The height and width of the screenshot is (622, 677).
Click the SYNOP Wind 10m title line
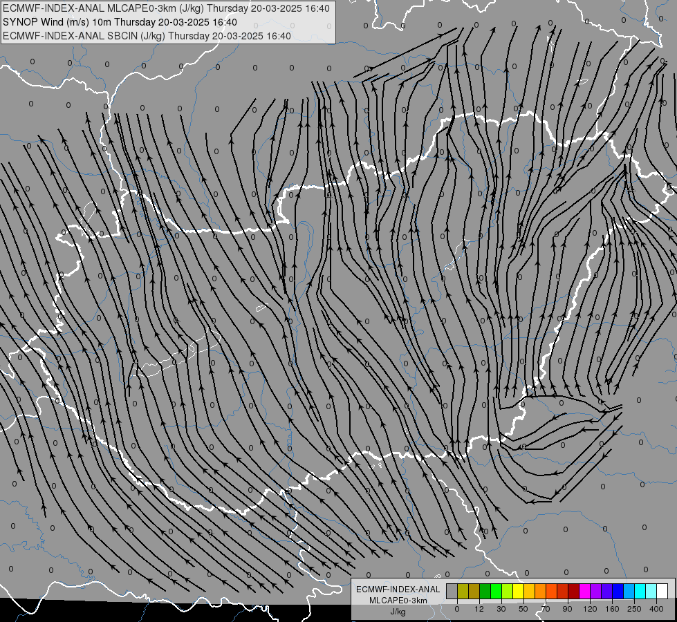point(120,22)
